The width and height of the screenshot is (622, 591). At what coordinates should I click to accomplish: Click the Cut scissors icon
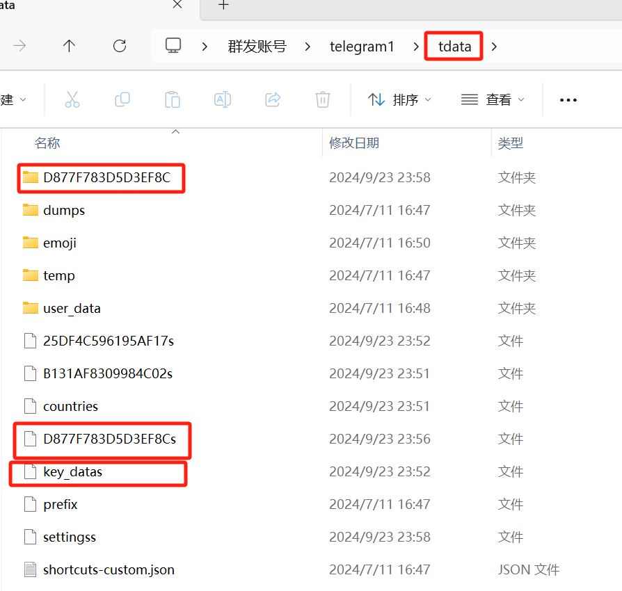click(x=72, y=99)
